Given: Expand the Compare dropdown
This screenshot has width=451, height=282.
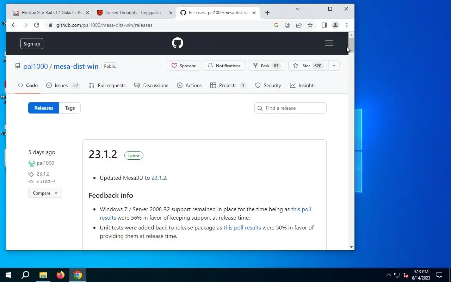Looking at the screenshot, I should [45, 193].
